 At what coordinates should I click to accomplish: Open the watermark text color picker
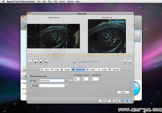click(71, 81)
